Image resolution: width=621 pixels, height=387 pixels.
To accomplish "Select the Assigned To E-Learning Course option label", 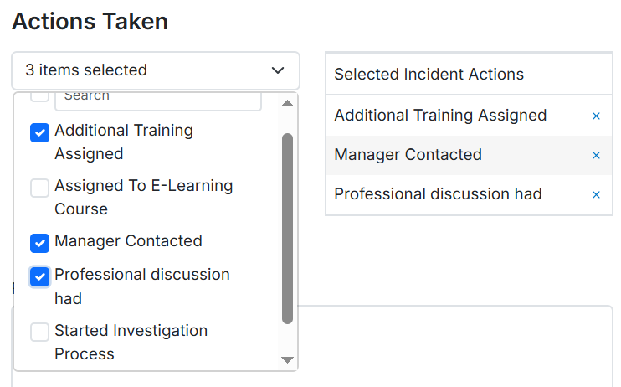I will 143,197.
